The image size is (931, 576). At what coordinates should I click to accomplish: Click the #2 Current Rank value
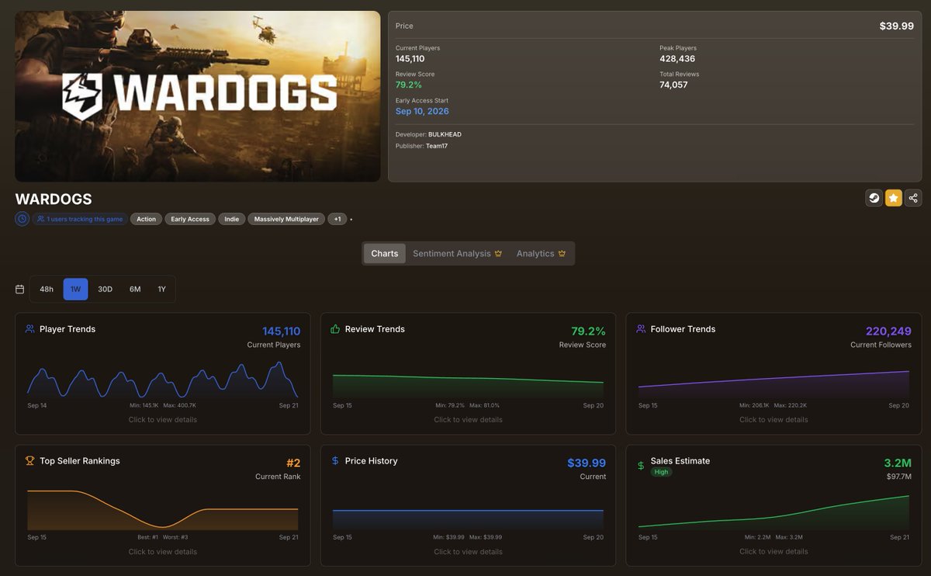(293, 463)
